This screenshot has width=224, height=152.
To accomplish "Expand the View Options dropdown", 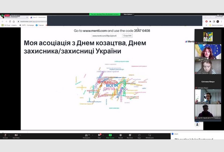I will point(129,14).
